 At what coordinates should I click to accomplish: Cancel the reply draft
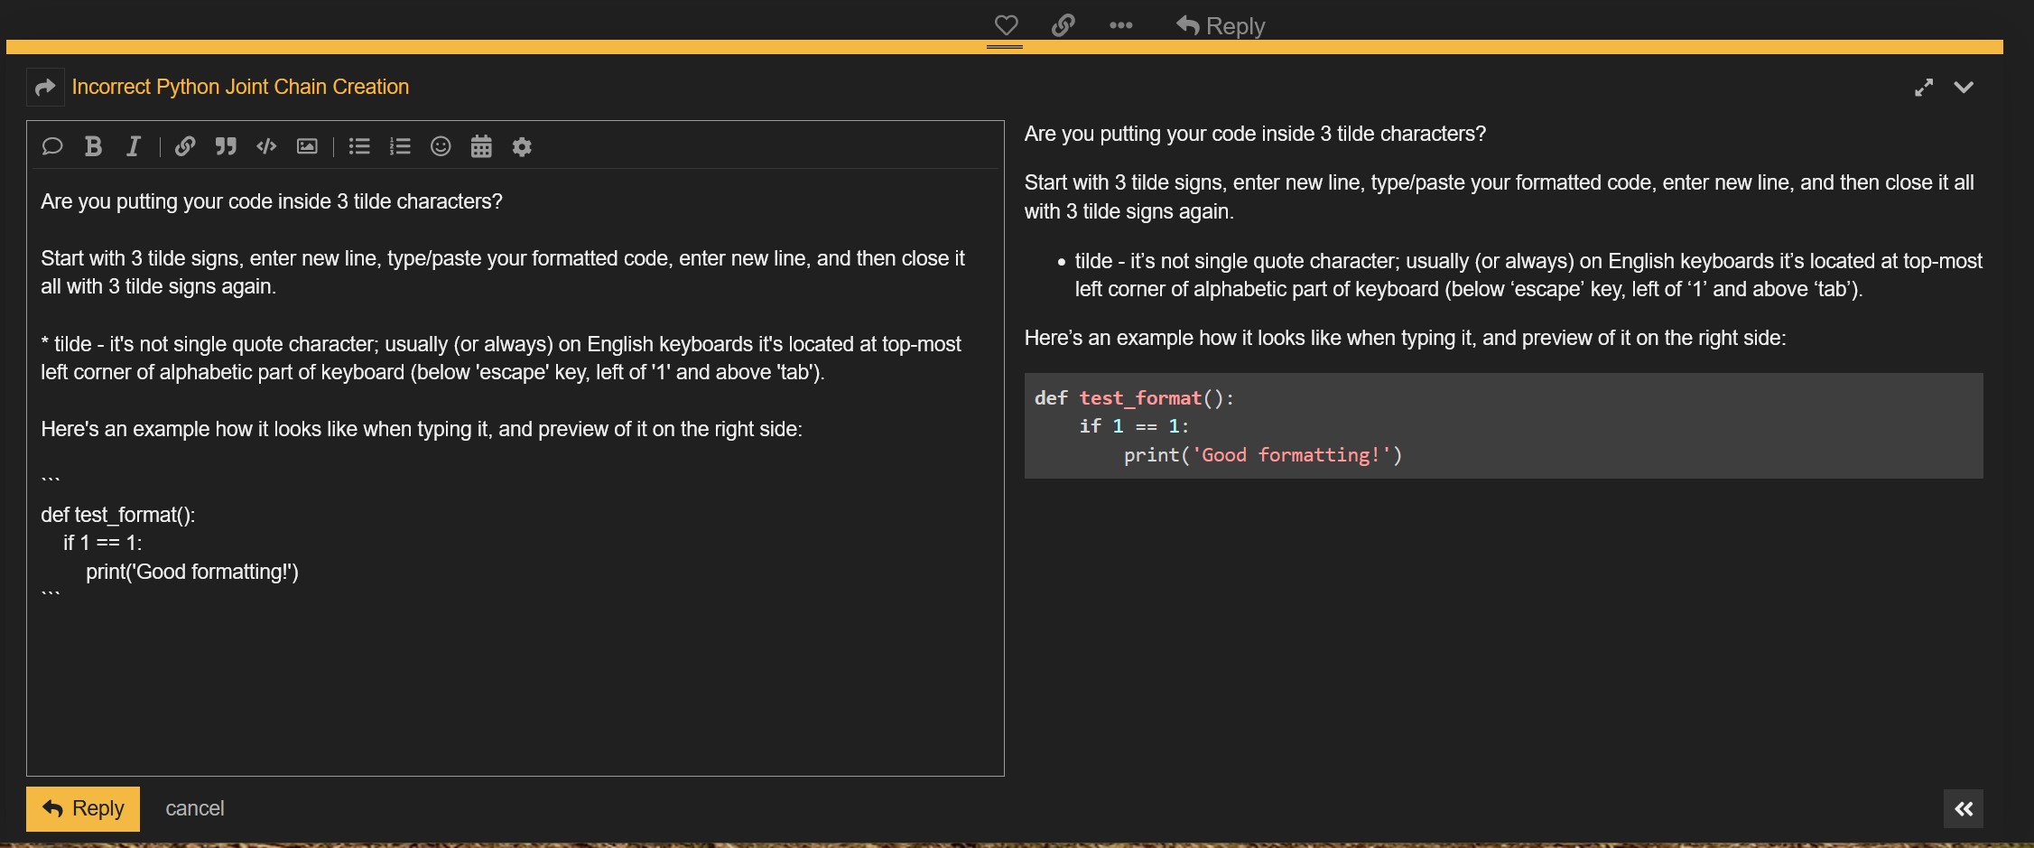click(x=194, y=808)
